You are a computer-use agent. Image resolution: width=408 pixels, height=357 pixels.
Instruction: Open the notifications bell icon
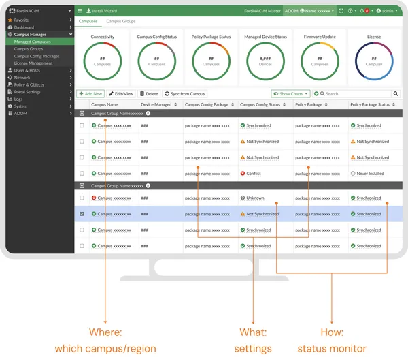tap(362, 11)
